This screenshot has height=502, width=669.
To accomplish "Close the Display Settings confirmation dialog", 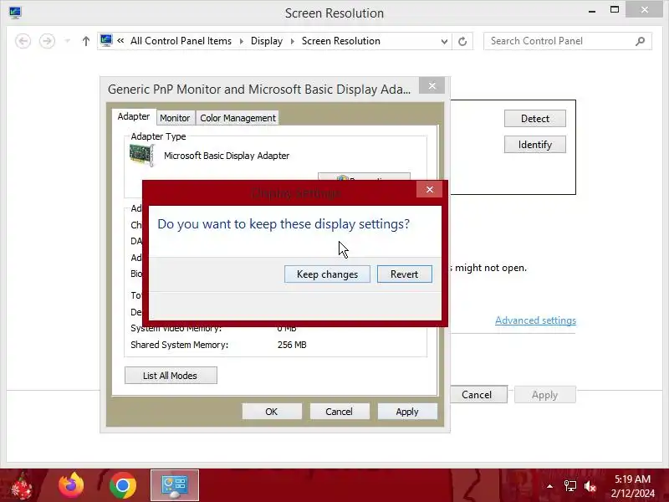I will pyautogui.click(x=430, y=190).
